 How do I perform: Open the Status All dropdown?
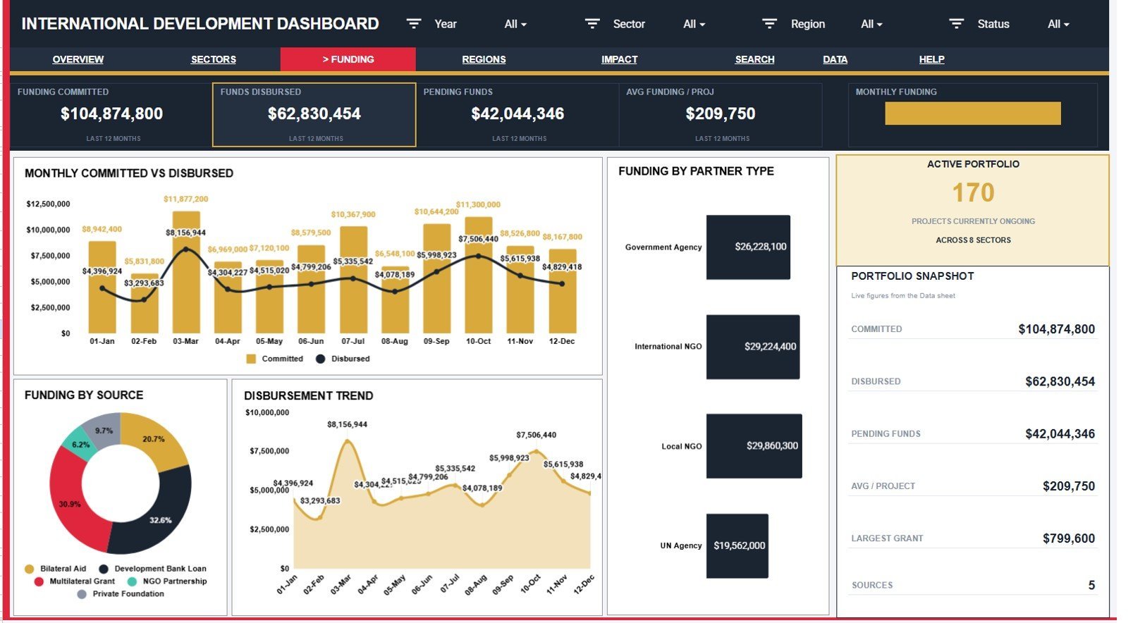[1058, 24]
